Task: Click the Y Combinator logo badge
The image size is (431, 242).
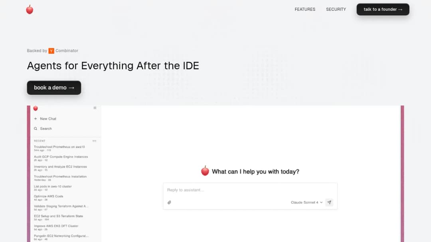Action: pyautogui.click(x=51, y=51)
